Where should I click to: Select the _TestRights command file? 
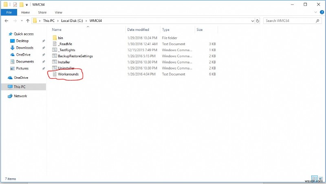pyautogui.click(x=66, y=50)
